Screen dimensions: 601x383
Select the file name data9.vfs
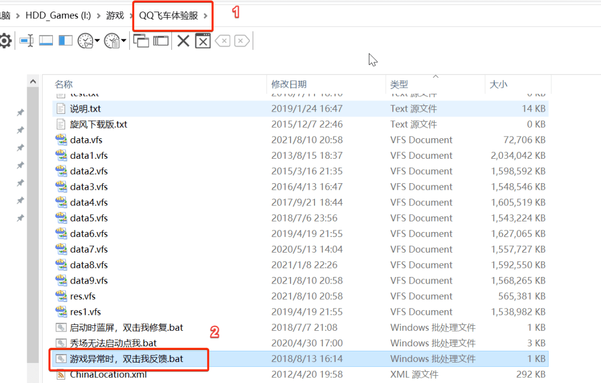tap(89, 280)
